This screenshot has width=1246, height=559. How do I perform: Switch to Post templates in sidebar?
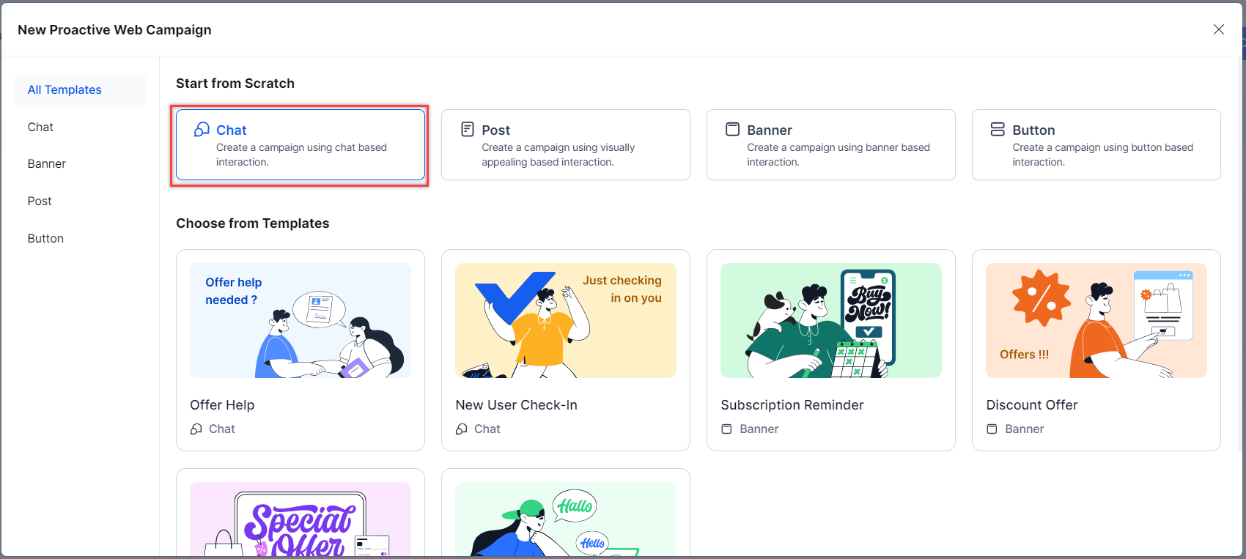40,201
